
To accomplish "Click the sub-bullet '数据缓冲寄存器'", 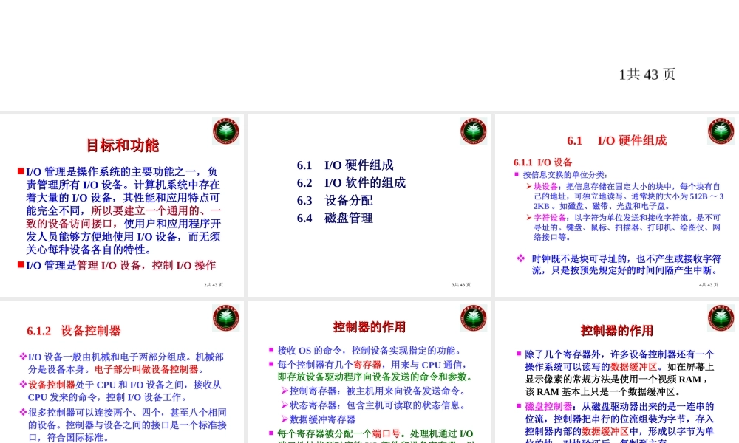I will [x=322, y=419].
